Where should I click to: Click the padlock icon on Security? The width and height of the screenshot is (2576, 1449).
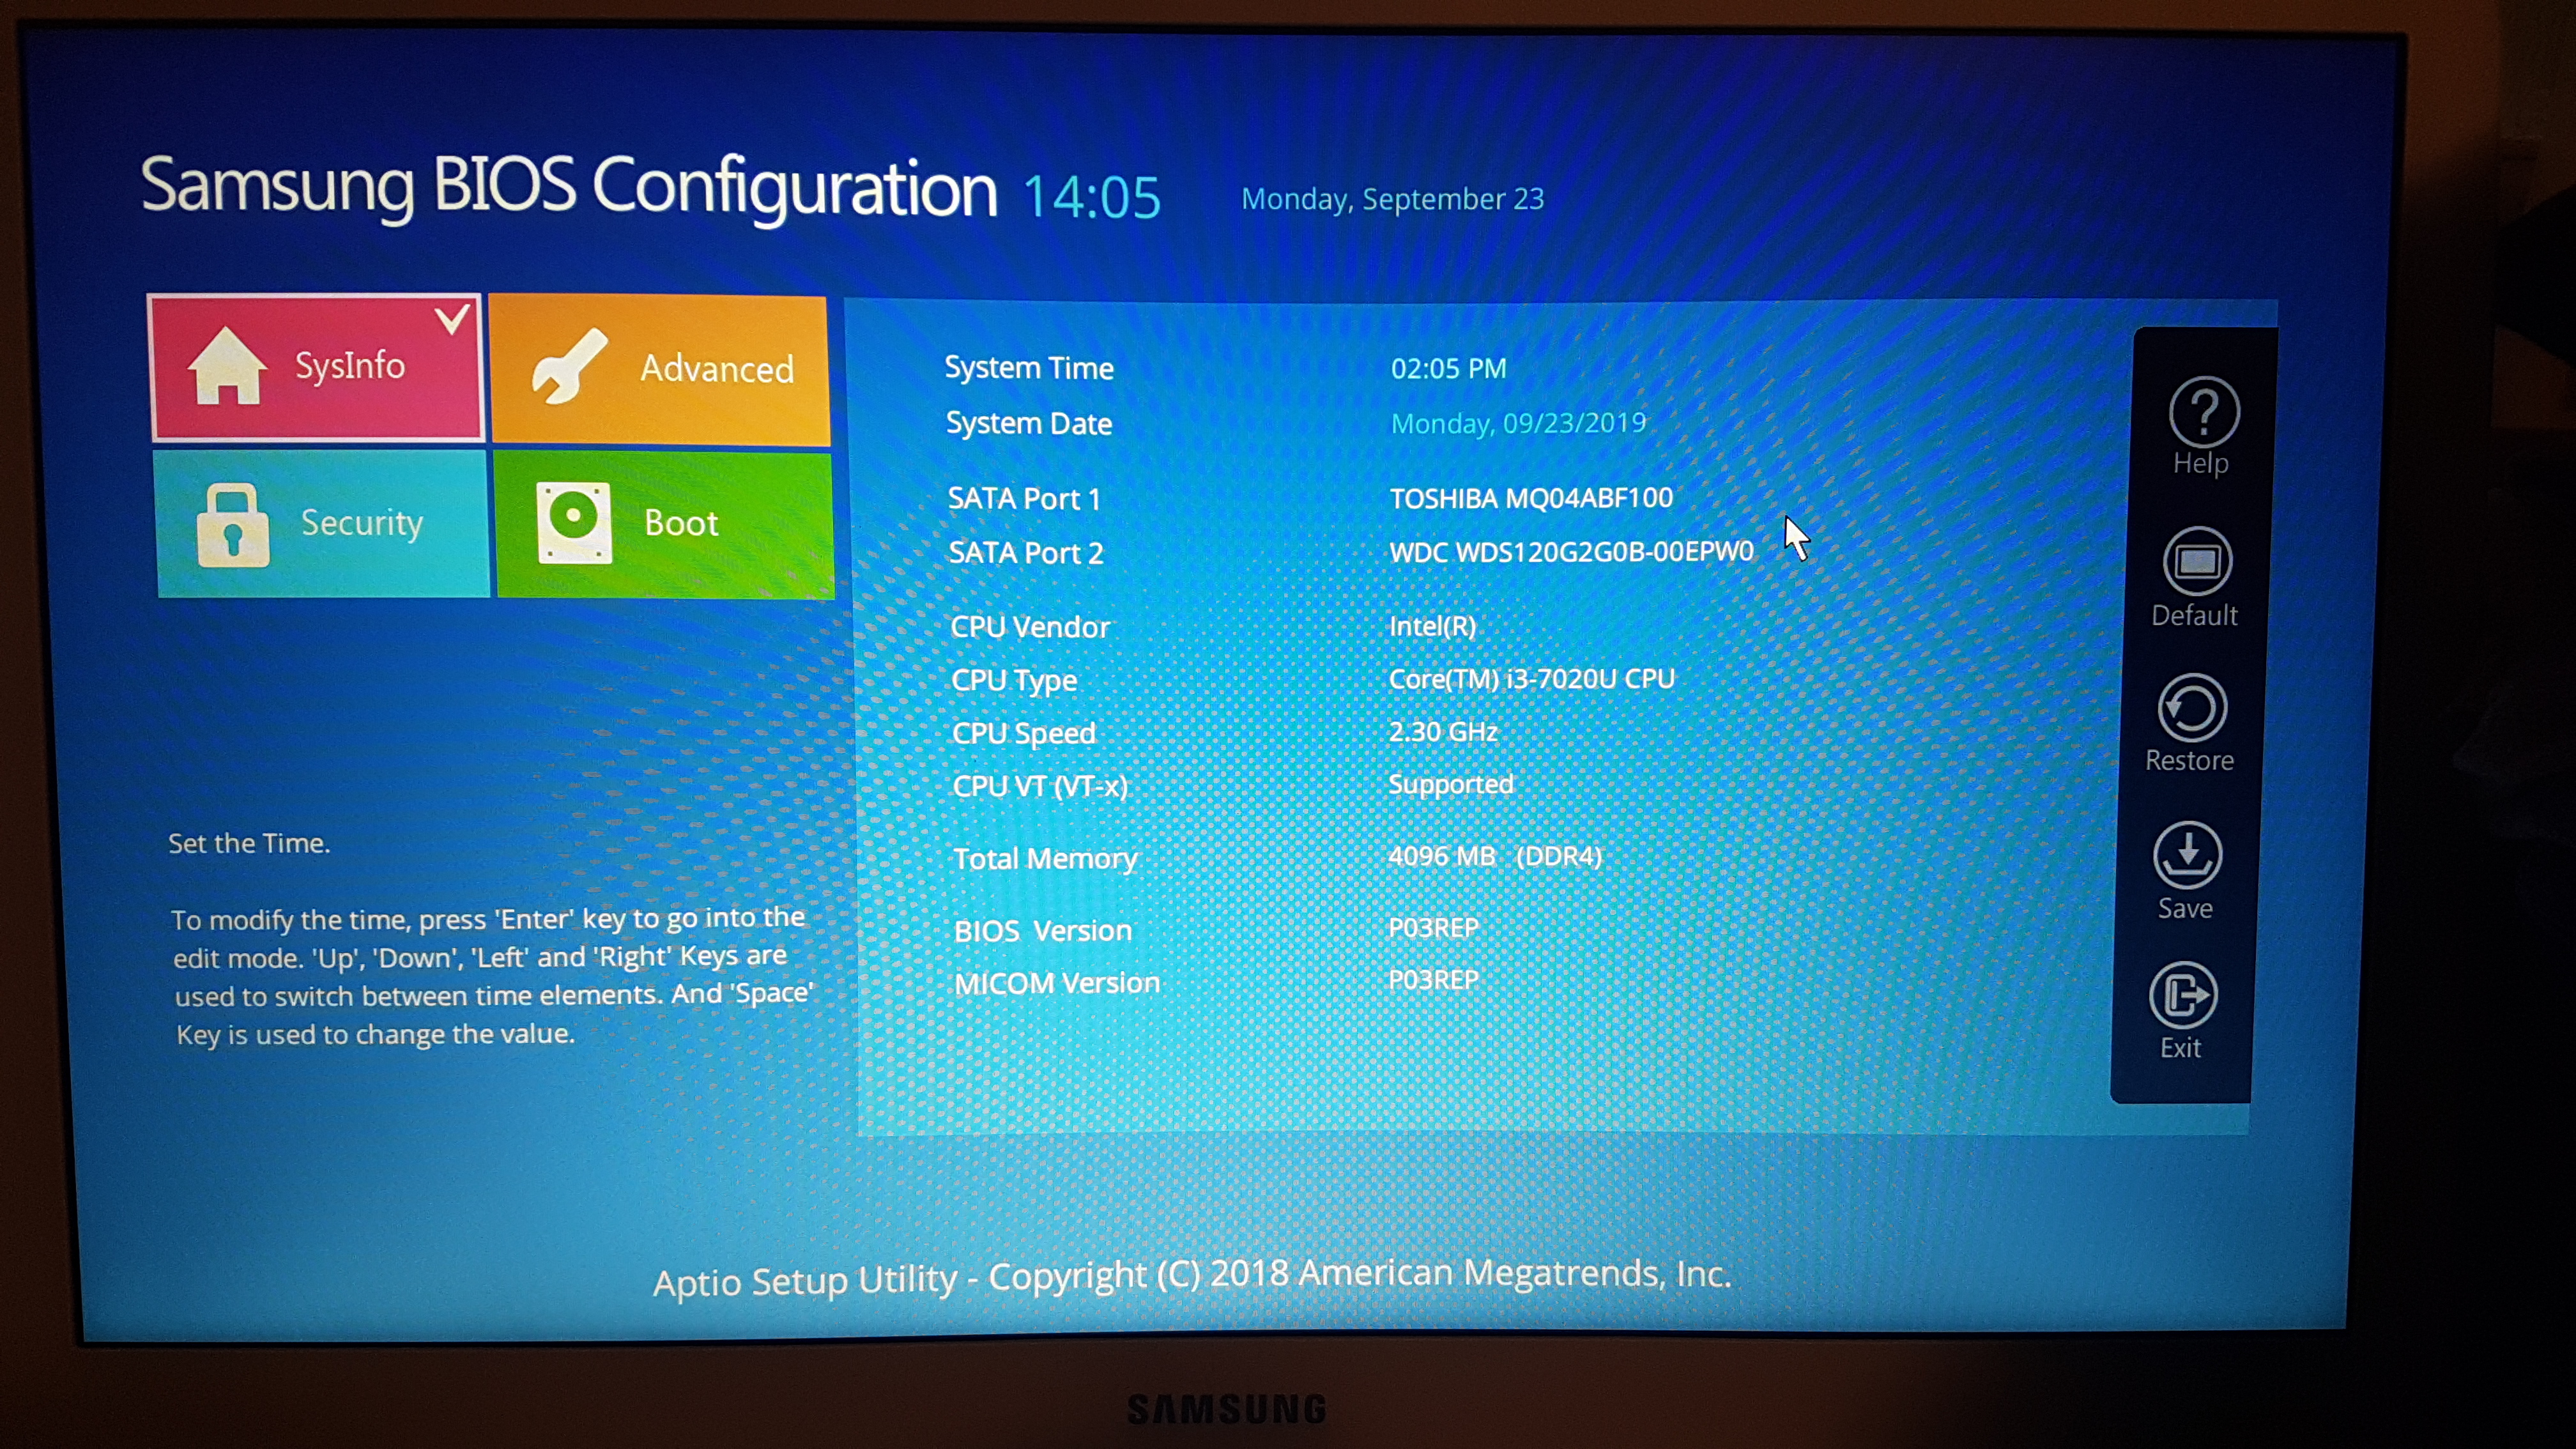point(233,526)
